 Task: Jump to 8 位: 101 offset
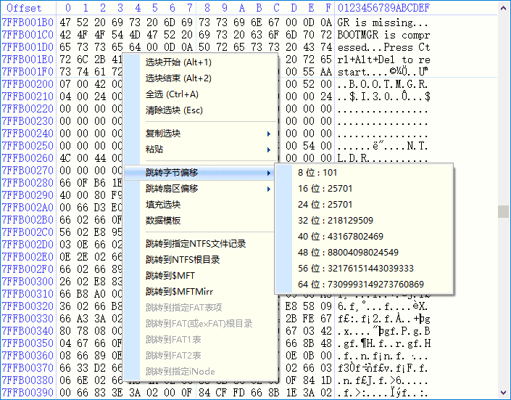pyautogui.click(x=317, y=173)
